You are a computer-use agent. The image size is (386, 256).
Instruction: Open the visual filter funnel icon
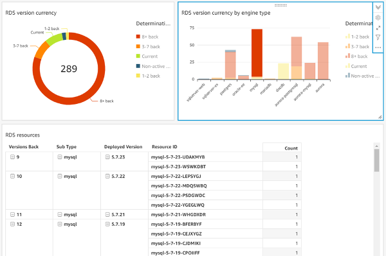(x=378, y=37)
